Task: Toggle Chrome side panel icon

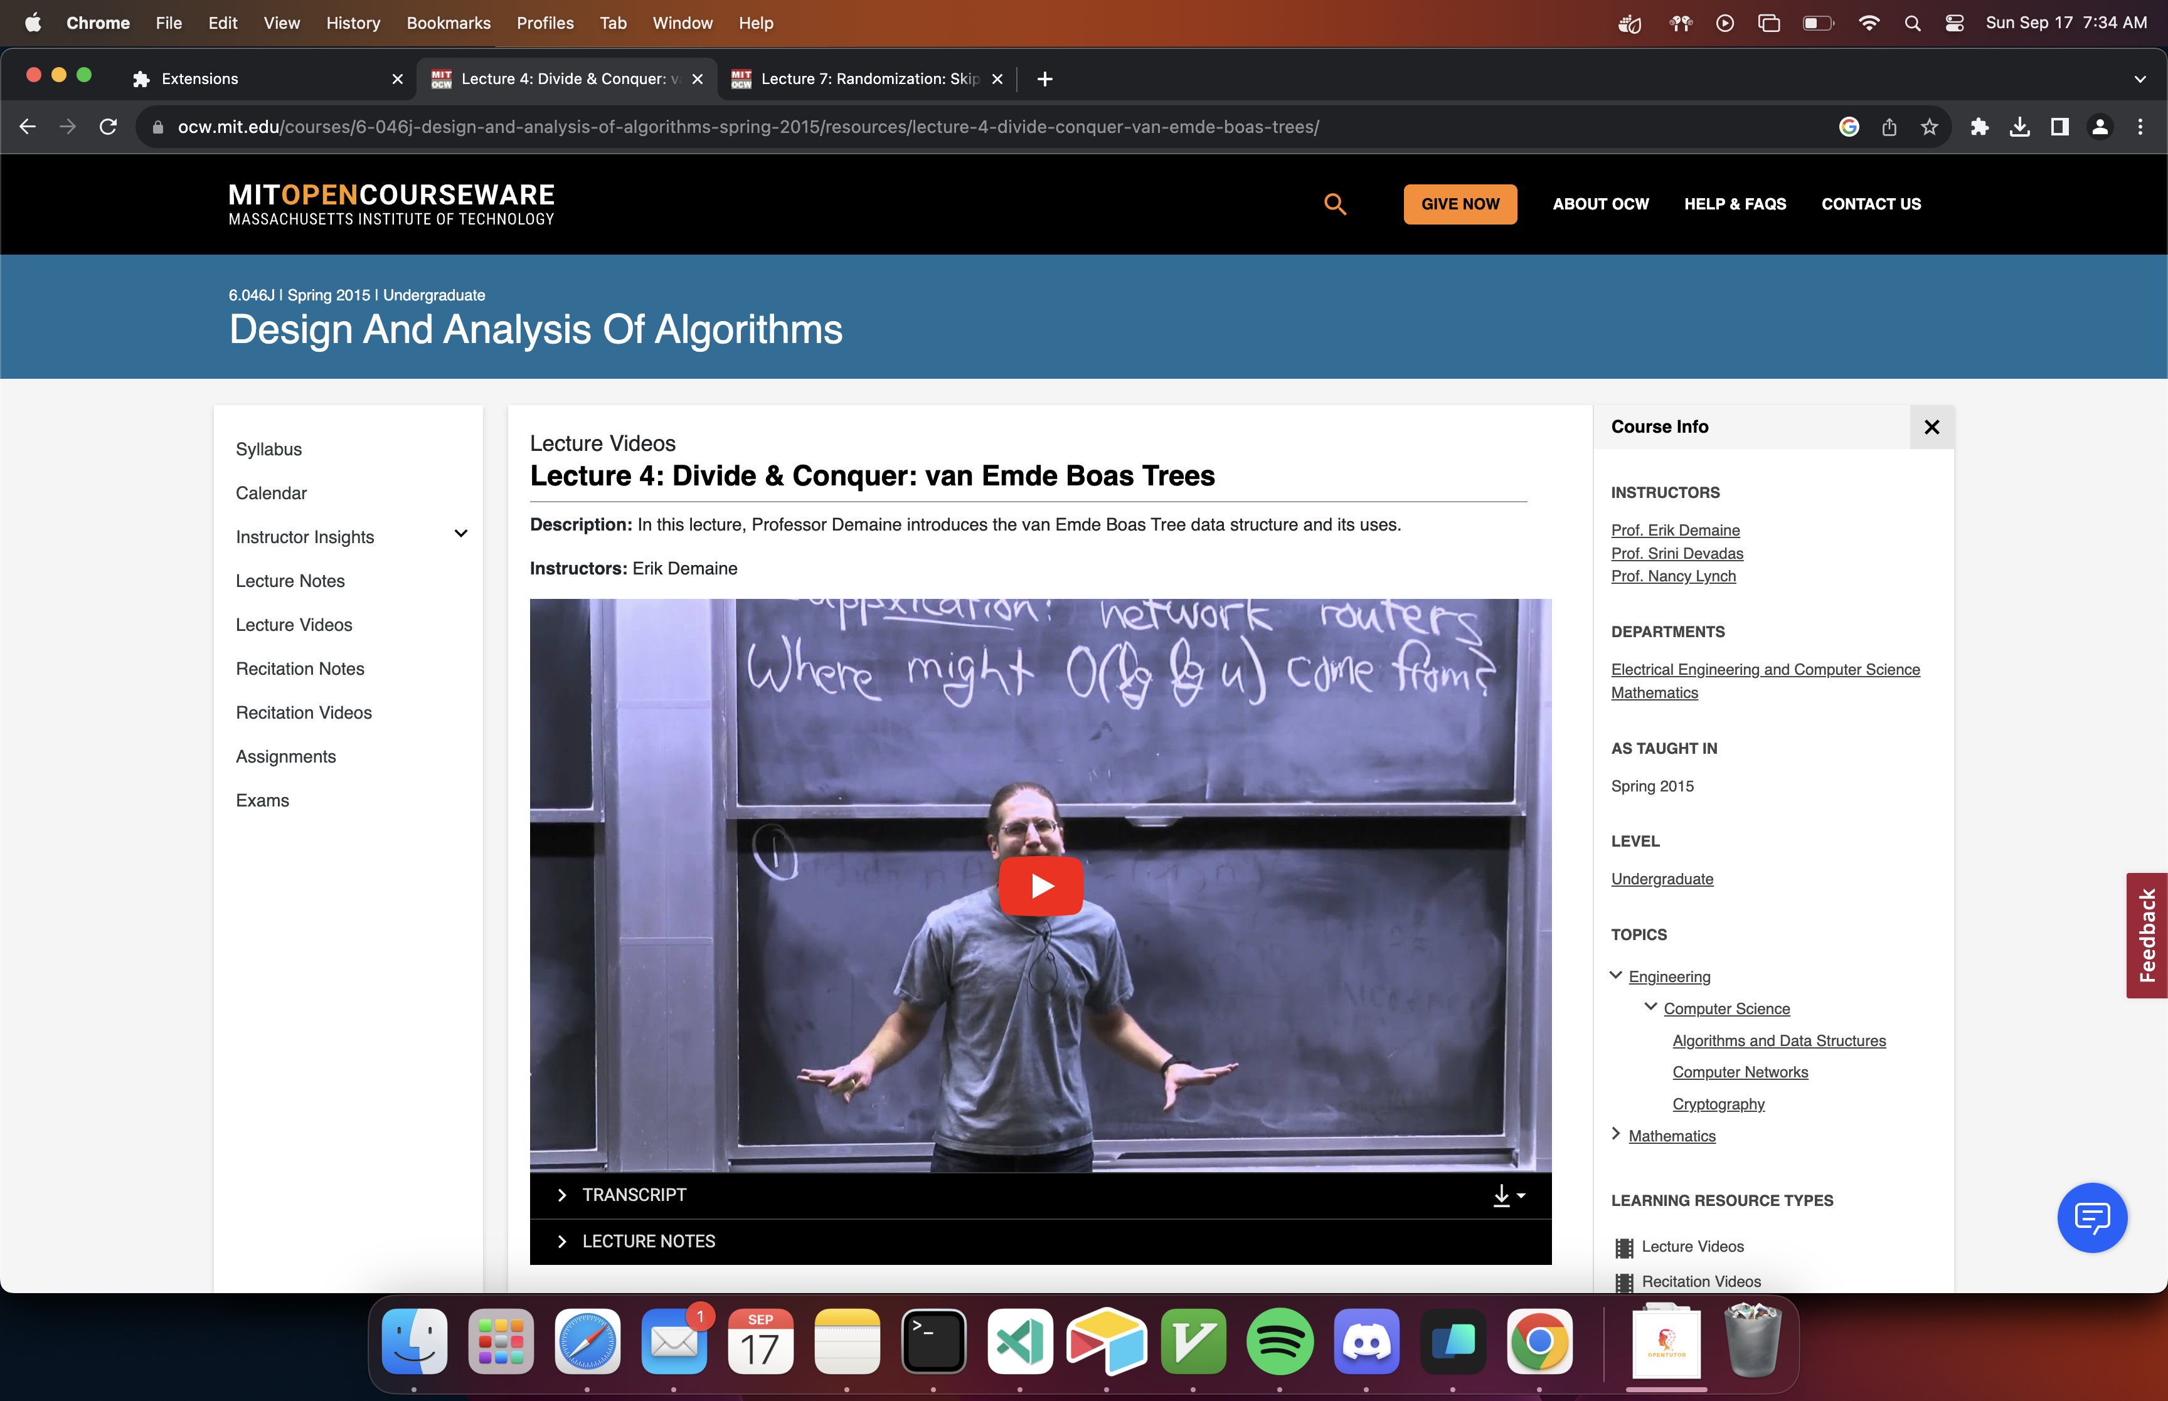Action: 2059,127
